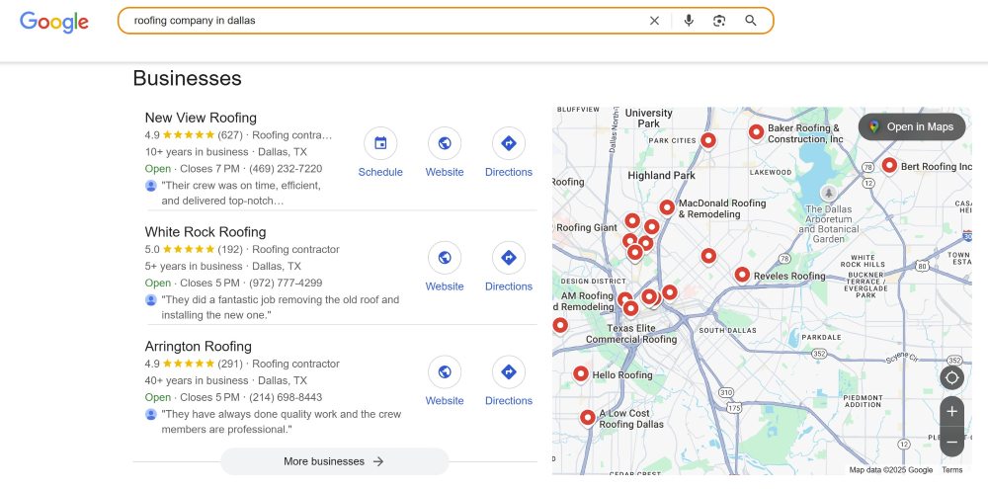Viewport: 988px width, 489px height.
Task: Open White Rock Roofing listing title
Action: point(206,232)
